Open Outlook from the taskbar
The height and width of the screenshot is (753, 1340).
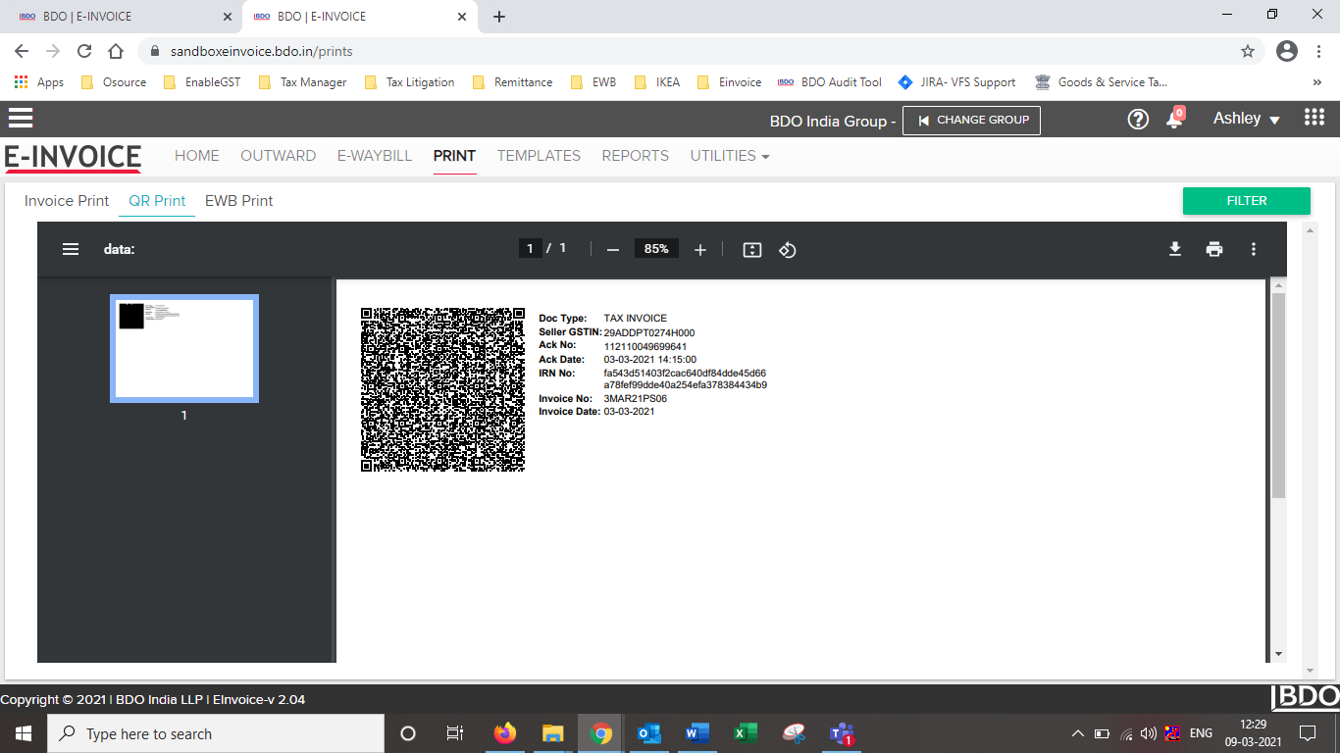(649, 733)
